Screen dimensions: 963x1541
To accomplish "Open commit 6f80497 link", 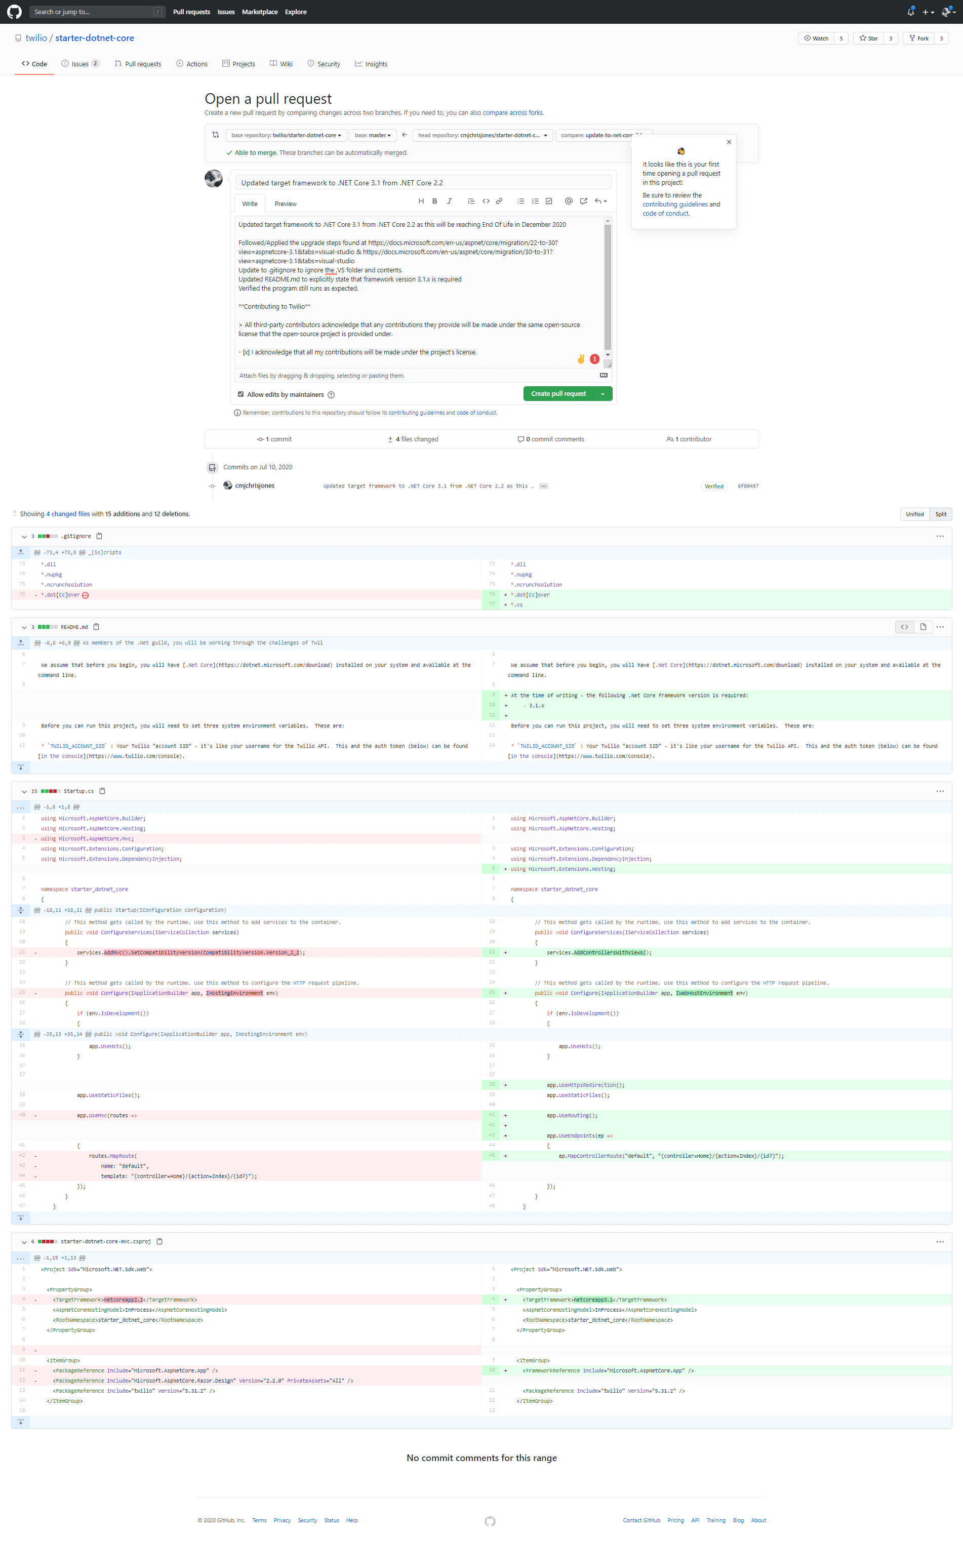I will pos(748,486).
